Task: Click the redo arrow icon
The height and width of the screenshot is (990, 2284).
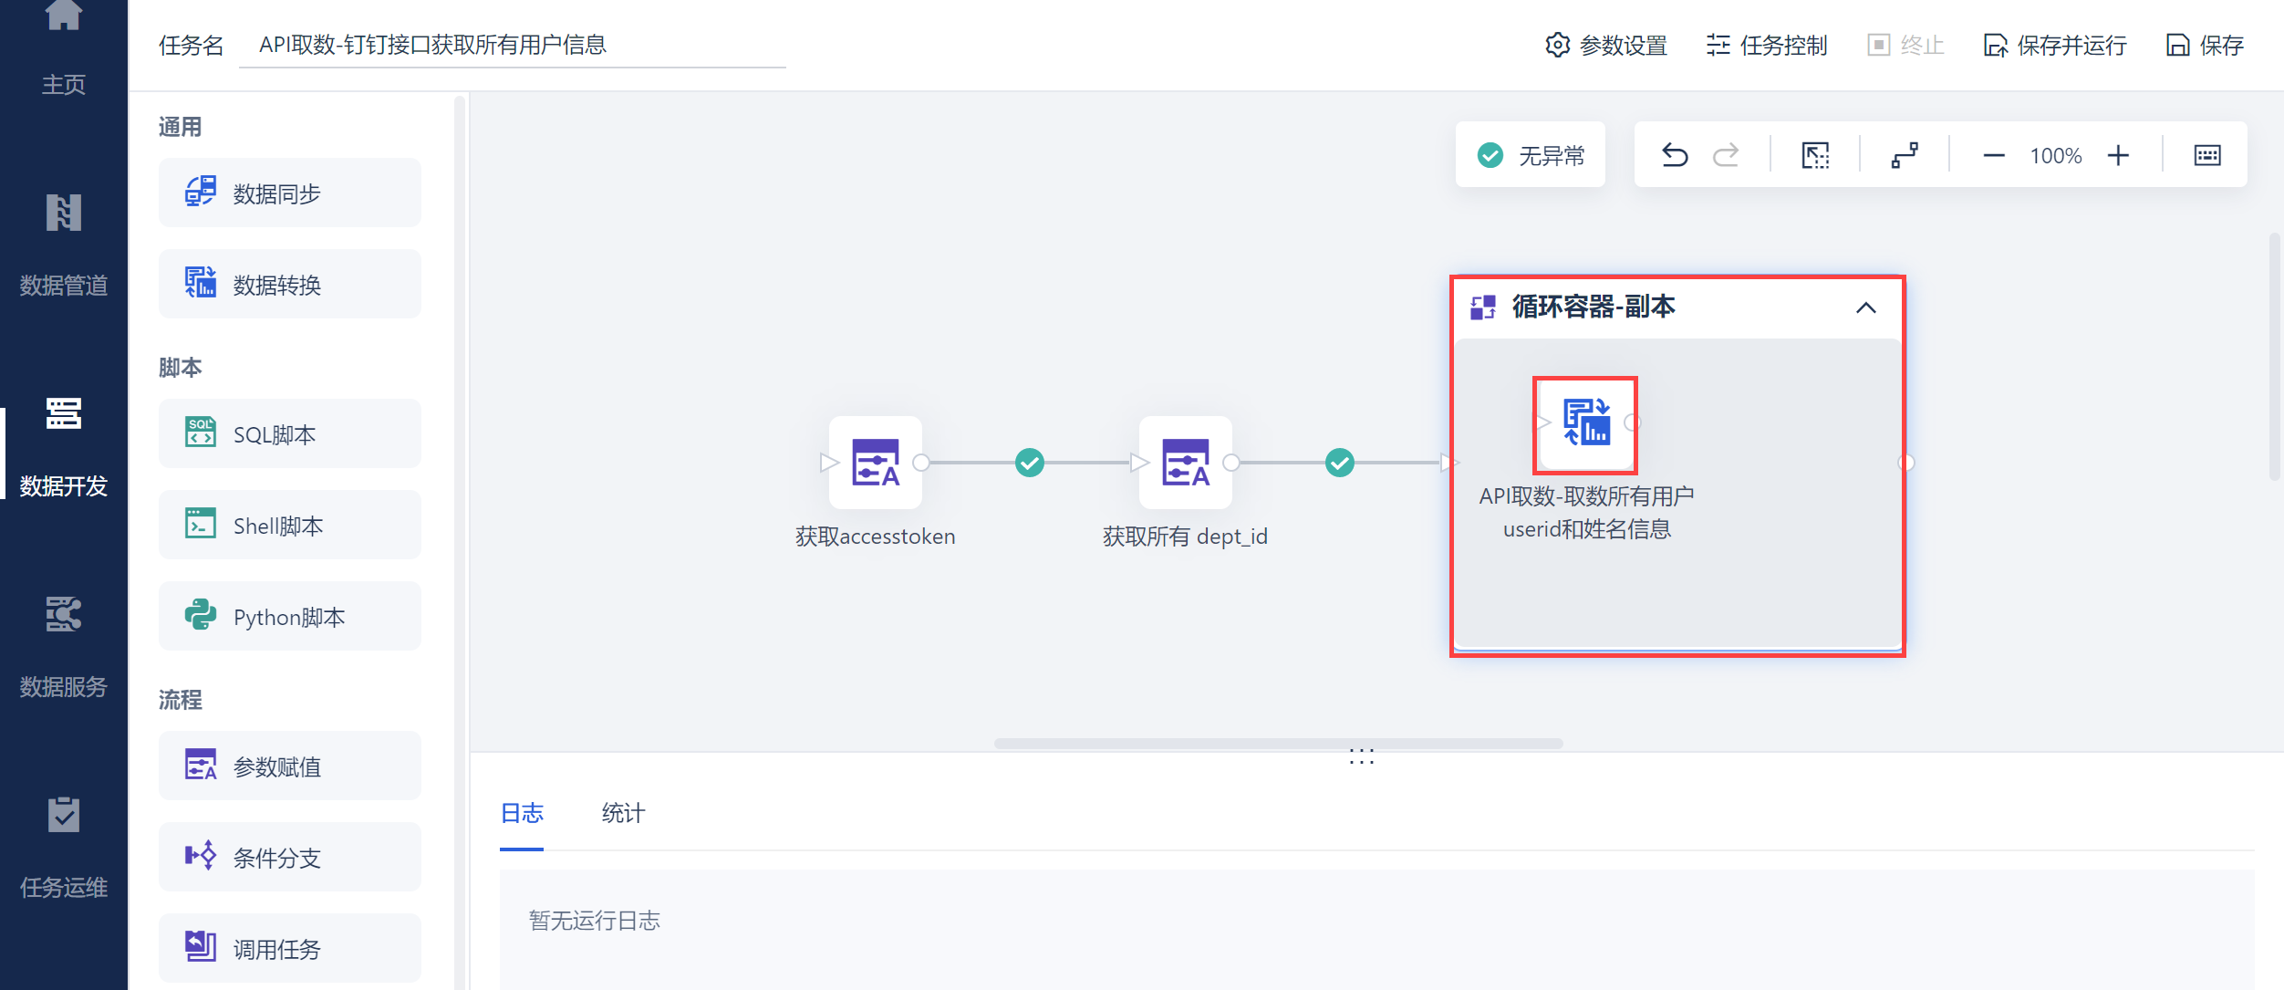Action: [x=1726, y=155]
